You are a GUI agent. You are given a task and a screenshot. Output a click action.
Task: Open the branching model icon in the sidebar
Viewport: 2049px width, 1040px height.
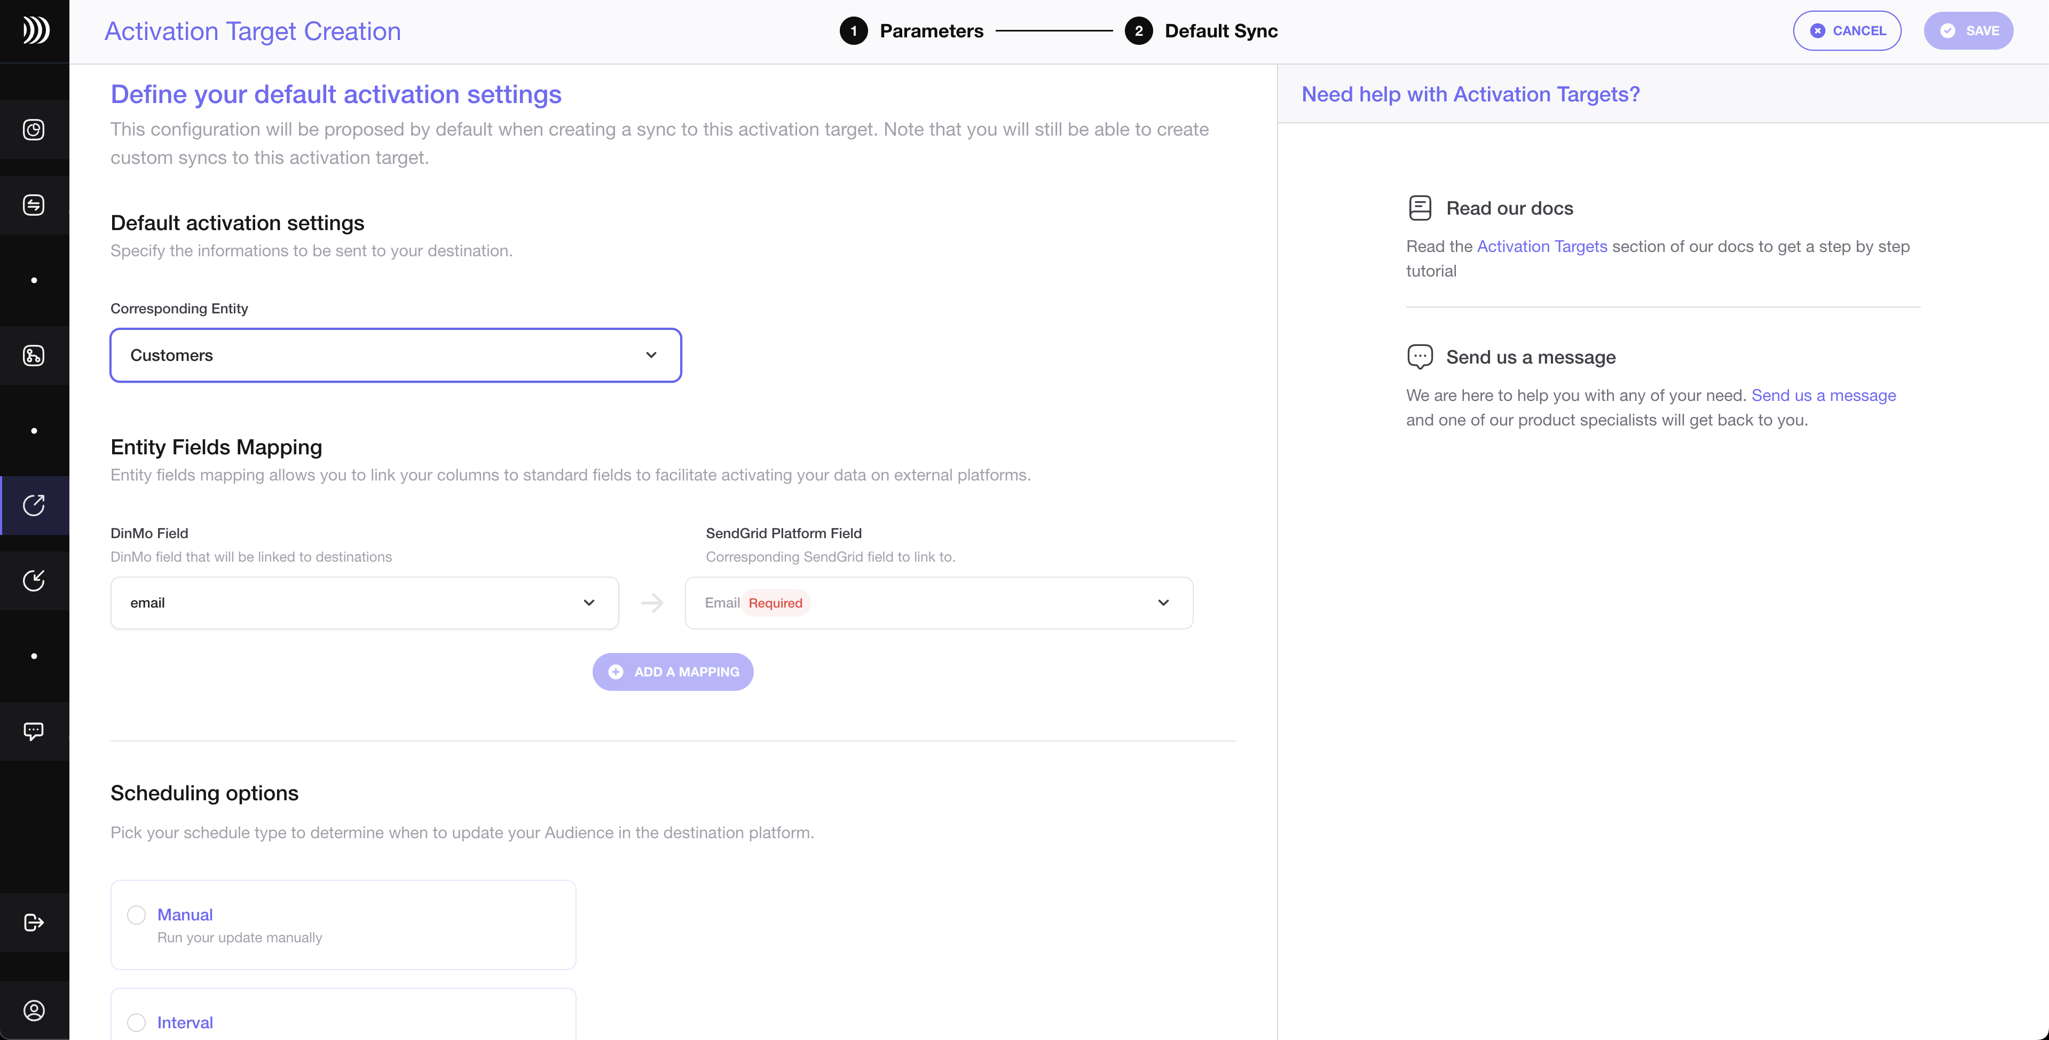(x=34, y=356)
